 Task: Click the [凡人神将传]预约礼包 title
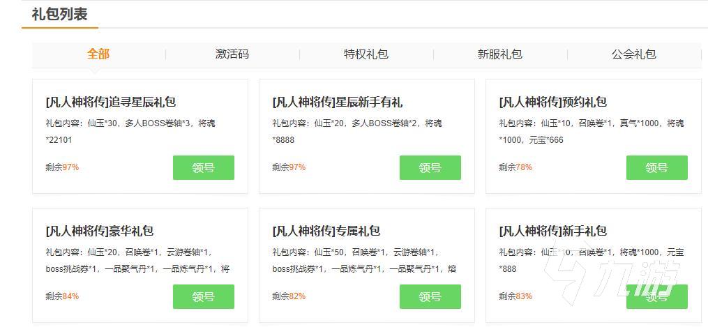(553, 102)
